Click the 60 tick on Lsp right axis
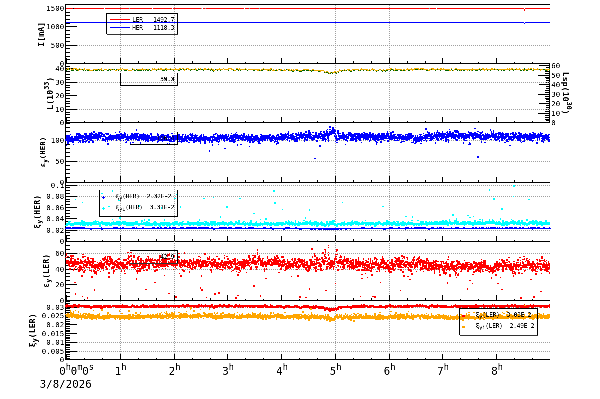 [556, 66]
